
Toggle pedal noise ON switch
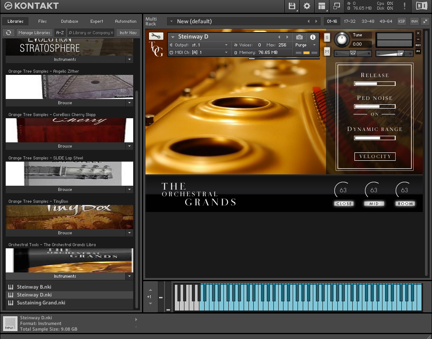click(x=375, y=114)
